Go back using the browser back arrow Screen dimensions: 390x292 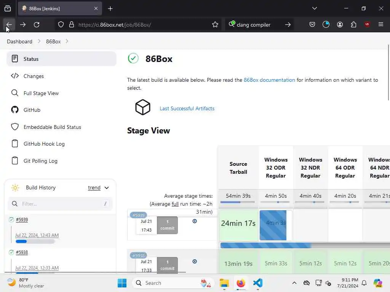coord(9,25)
